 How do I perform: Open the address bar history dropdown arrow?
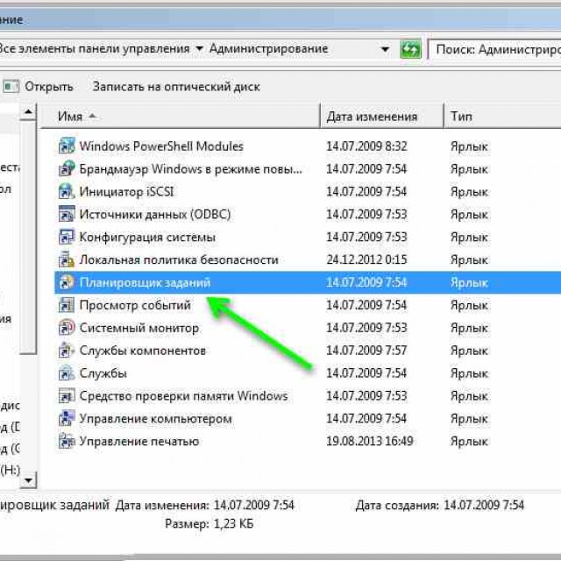385,49
